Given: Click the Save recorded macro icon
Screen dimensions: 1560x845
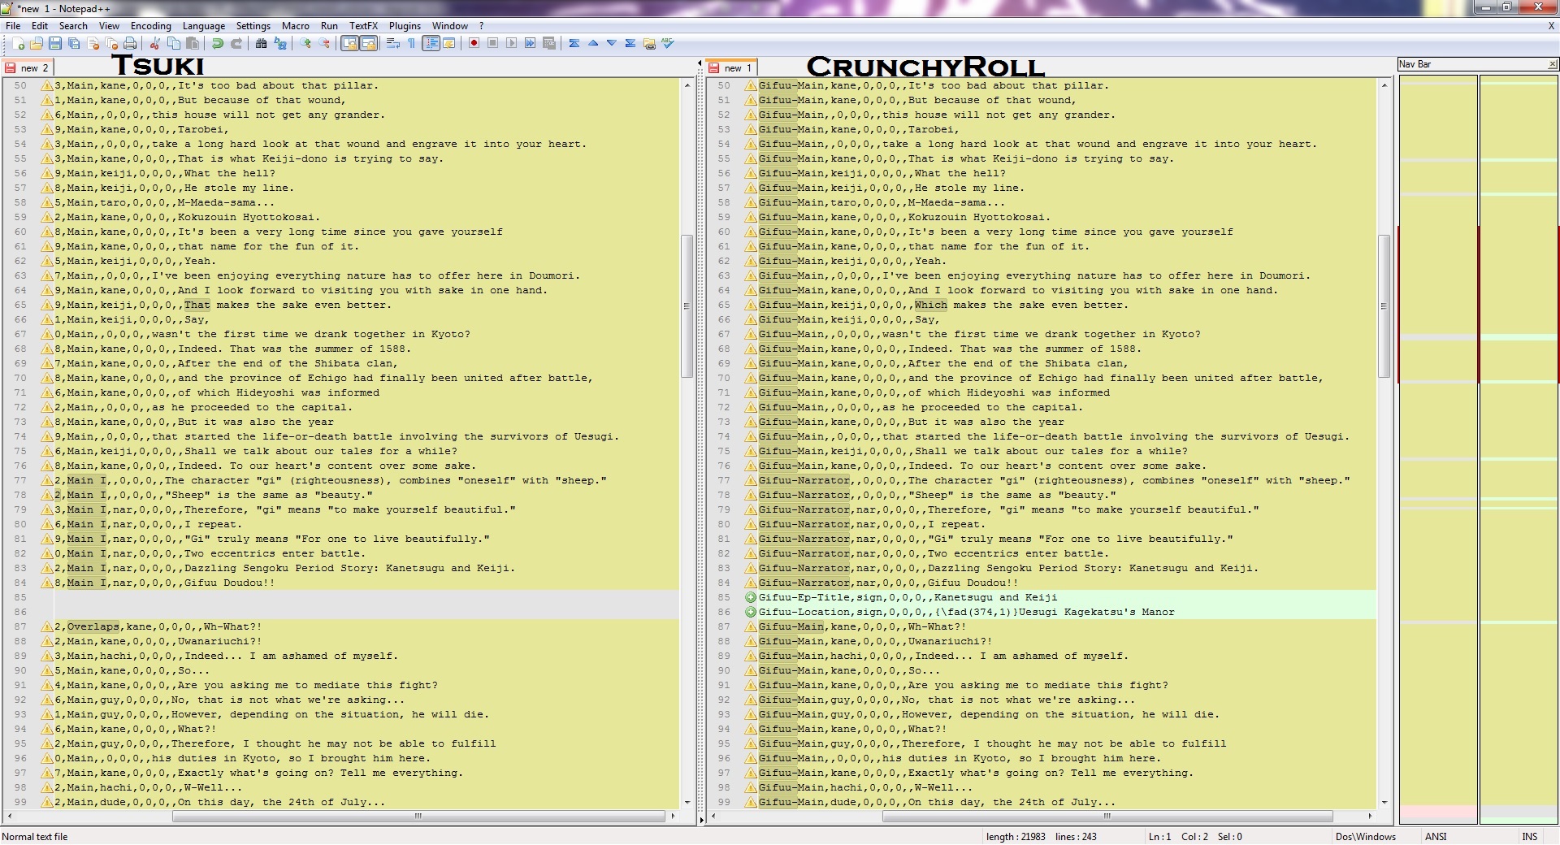Looking at the screenshot, I should [549, 43].
